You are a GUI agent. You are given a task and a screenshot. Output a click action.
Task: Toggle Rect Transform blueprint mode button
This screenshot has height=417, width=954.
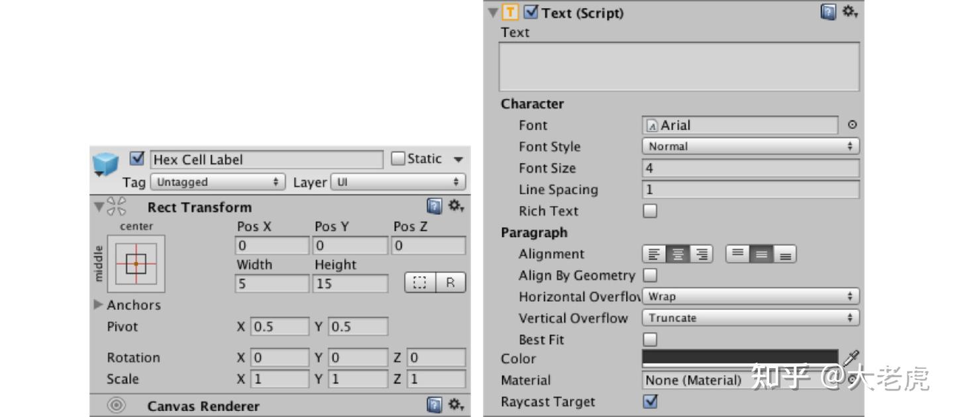[419, 283]
